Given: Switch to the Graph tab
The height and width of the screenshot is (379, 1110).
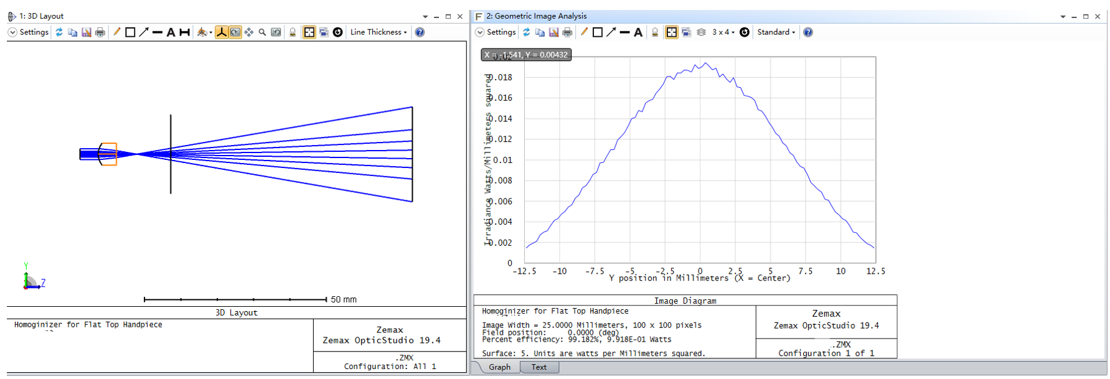Looking at the screenshot, I should click(499, 367).
